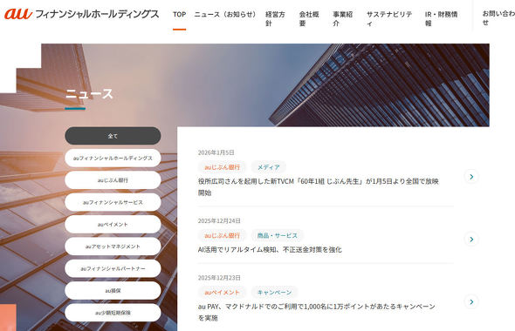Open ニュース(お知らせ) menu
515x331 pixels.
point(225,15)
